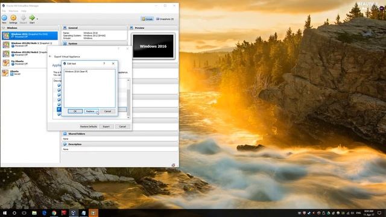Click the Export button
This screenshot has height=217, width=386.
pos(106,127)
